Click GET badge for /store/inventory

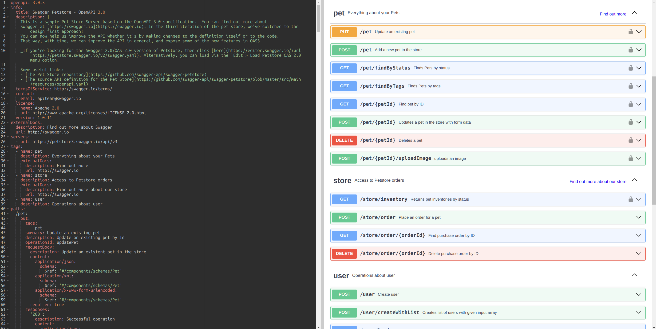[x=344, y=199]
